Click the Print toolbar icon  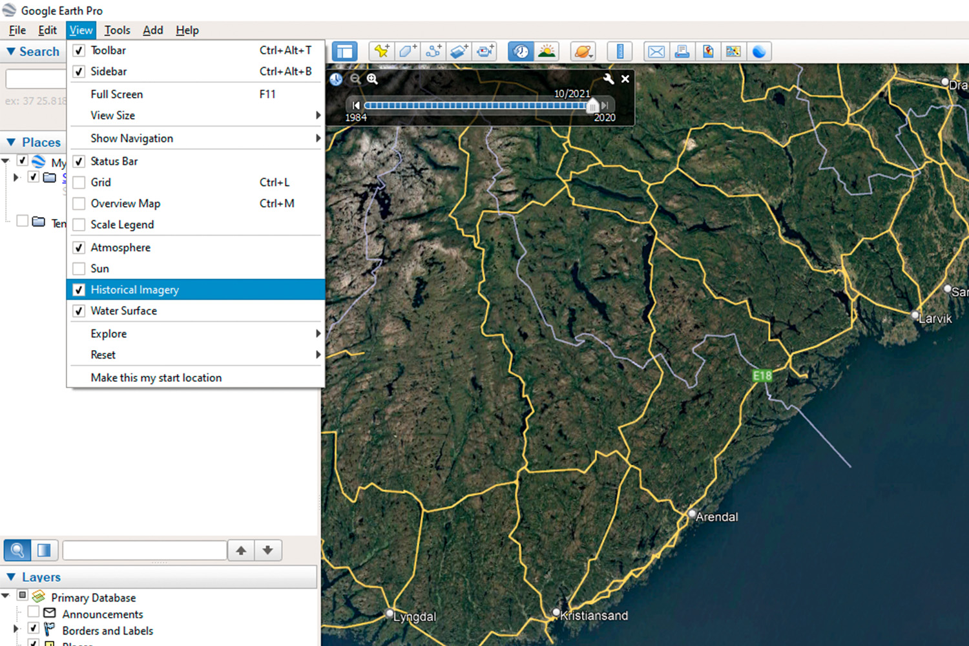682,51
